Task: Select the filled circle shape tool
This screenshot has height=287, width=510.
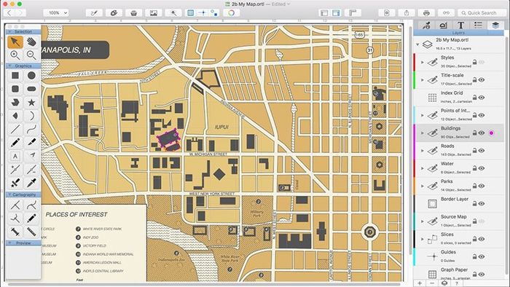Action: (31, 76)
